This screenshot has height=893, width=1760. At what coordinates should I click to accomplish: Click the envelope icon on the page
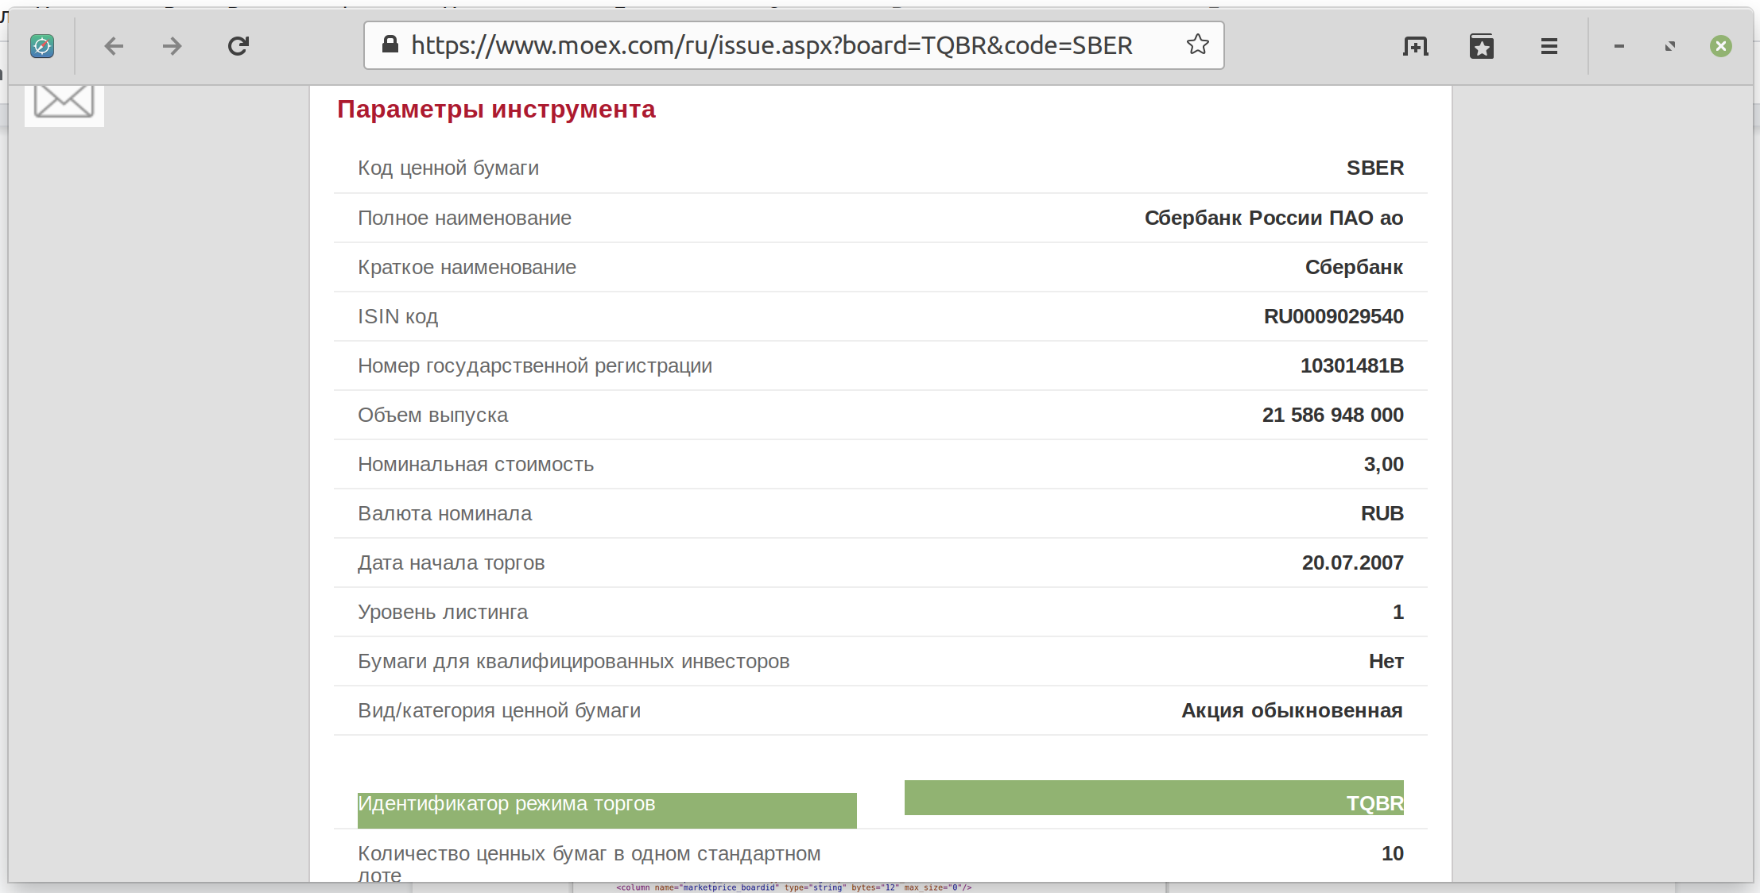[x=64, y=99]
